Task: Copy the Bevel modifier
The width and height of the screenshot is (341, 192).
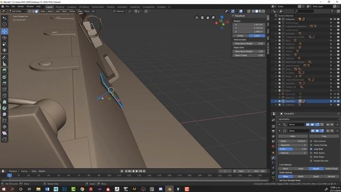Action: coord(324,136)
